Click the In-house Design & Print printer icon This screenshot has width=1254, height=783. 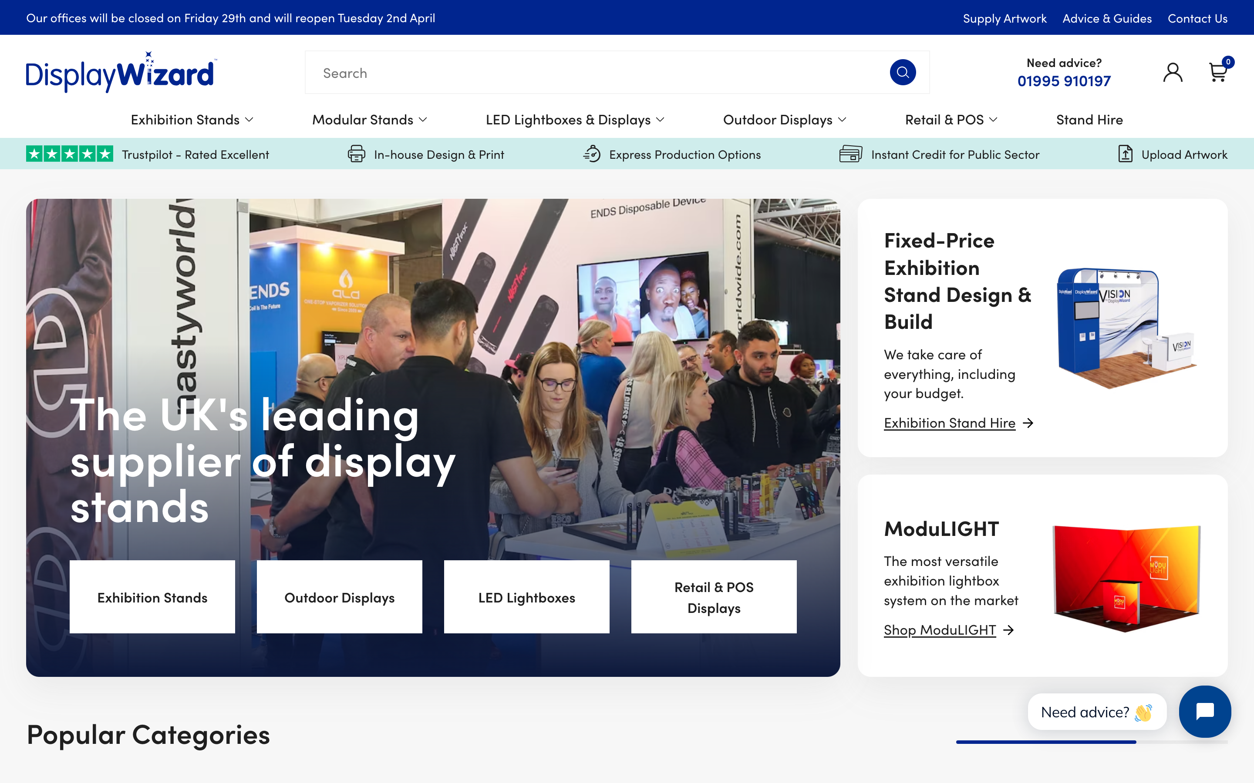[x=356, y=154]
